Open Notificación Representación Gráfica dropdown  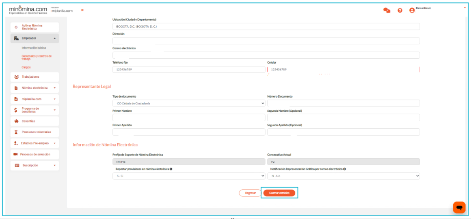click(343, 176)
